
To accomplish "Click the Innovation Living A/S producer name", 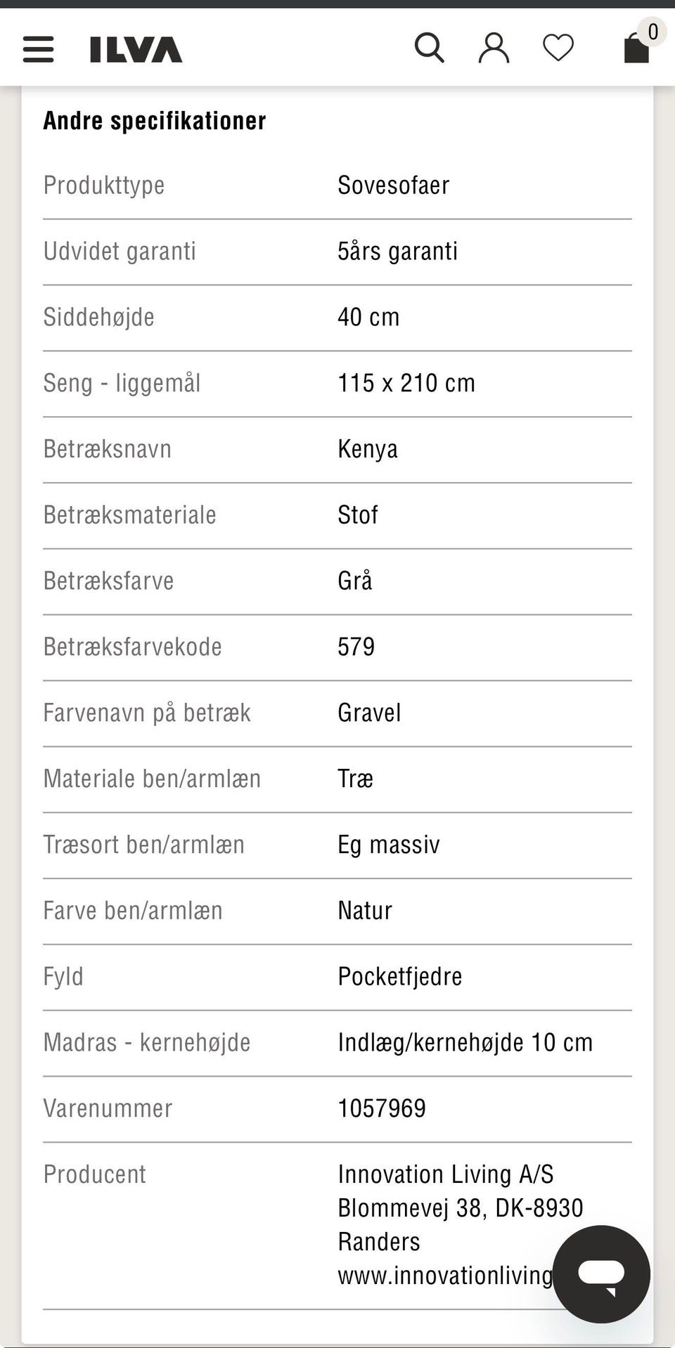I will coord(445,1174).
